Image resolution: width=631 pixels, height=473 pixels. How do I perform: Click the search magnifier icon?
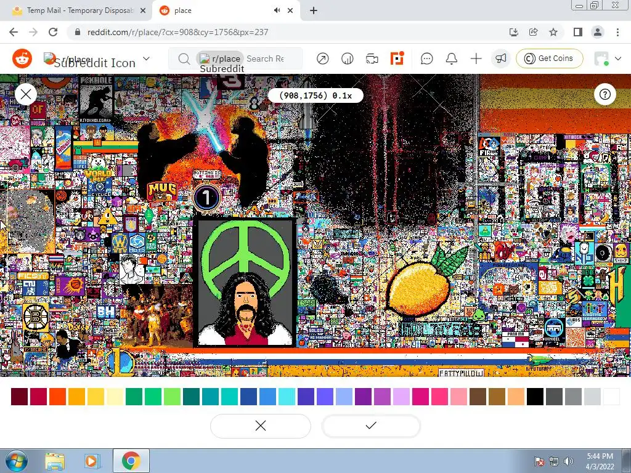(184, 59)
